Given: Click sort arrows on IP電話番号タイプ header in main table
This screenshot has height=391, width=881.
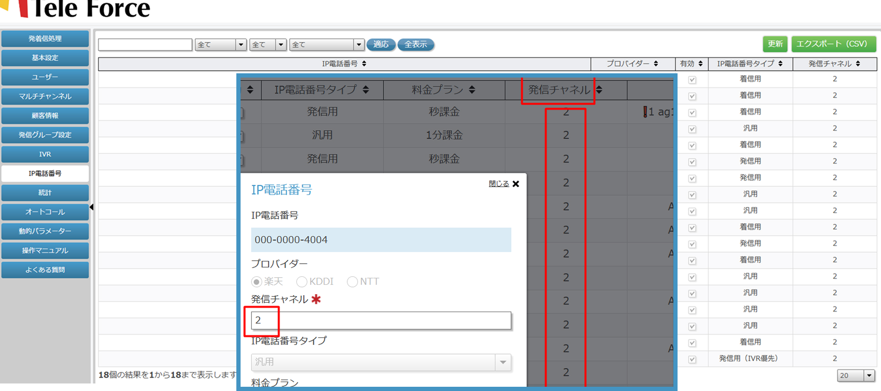Looking at the screenshot, I should point(780,64).
